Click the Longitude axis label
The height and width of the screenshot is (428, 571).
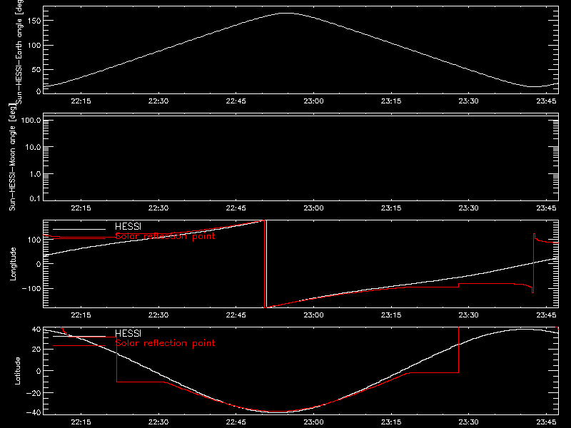click(13, 264)
